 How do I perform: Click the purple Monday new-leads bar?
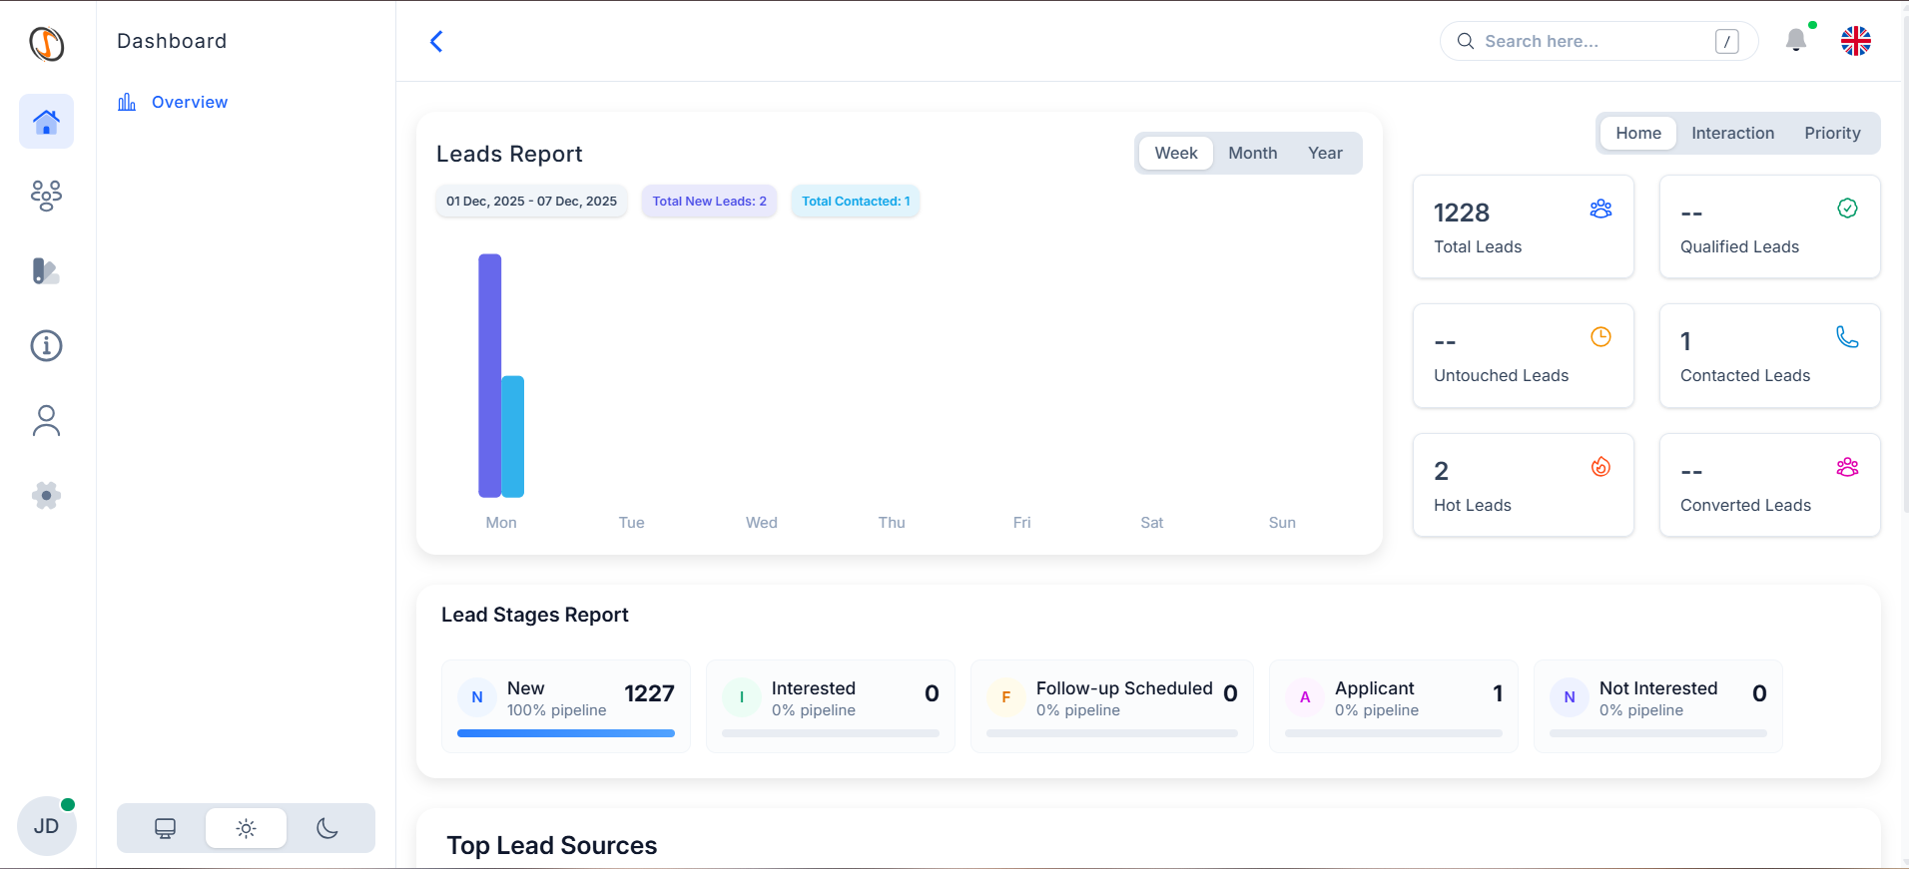point(489,375)
